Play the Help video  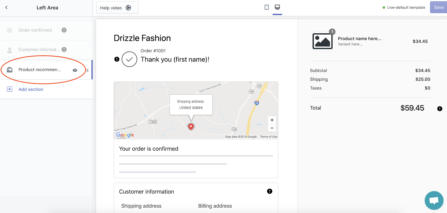coord(117,8)
